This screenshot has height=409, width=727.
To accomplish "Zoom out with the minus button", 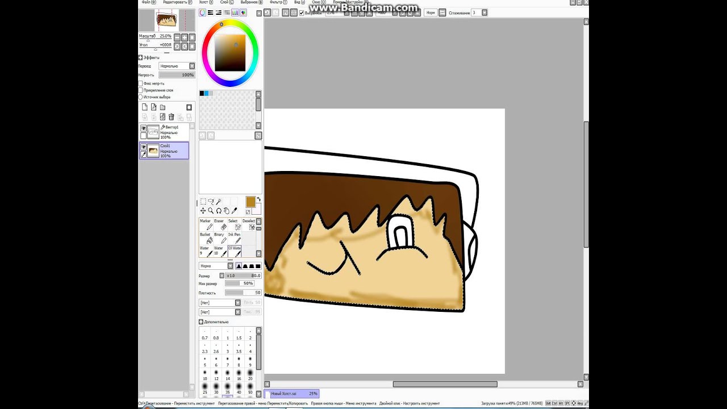I will 177,37.
